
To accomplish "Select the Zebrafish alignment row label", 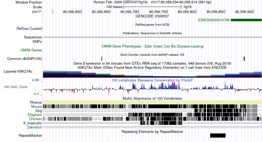I will 34,127.
